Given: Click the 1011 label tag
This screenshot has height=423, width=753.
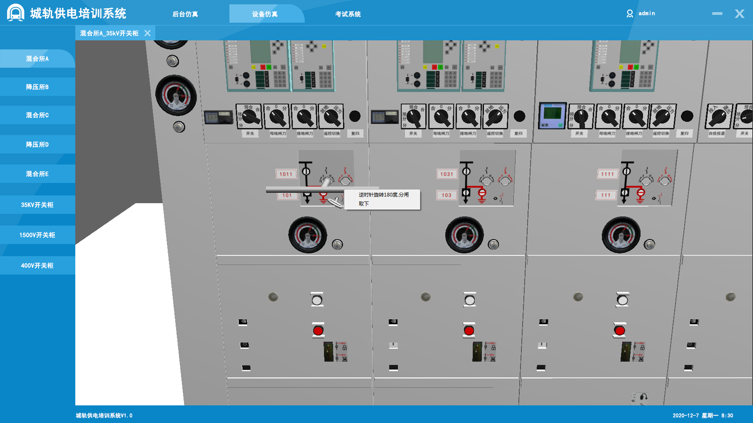Looking at the screenshot, I should click(x=286, y=174).
